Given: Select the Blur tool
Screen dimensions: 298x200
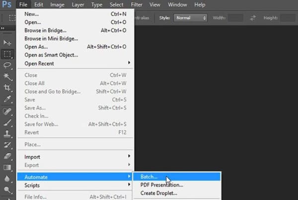Looking at the screenshot, I should pos(7,179).
